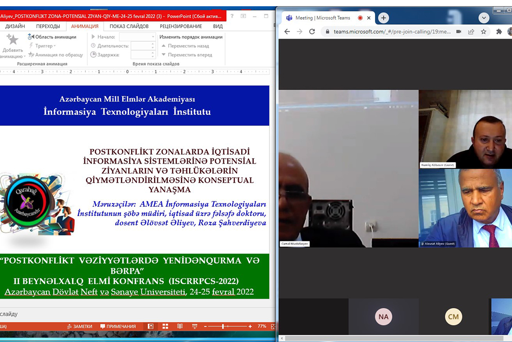Open the browser extensions puzzle icon

click(x=499, y=32)
